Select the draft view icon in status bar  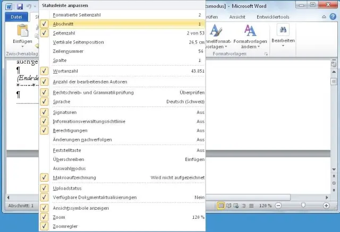click(x=250, y=206)
